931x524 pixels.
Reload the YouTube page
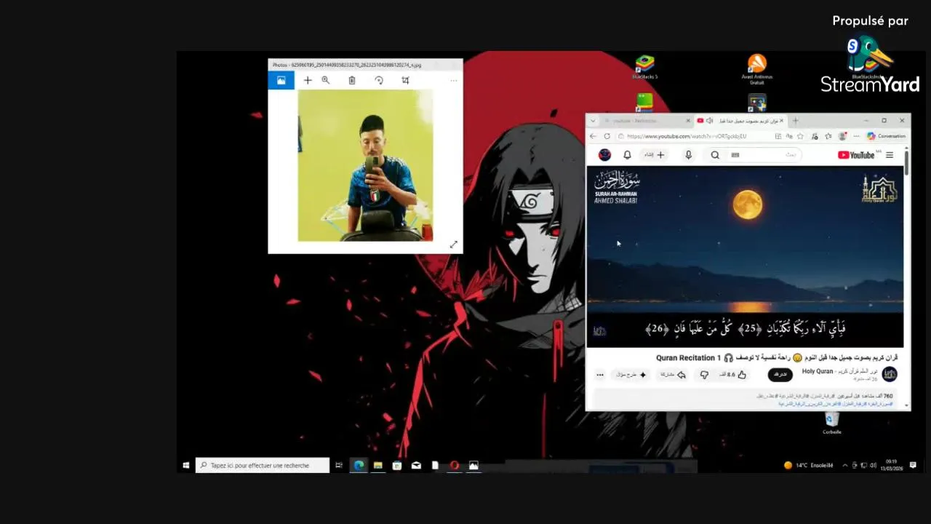[x=607, y=136]
